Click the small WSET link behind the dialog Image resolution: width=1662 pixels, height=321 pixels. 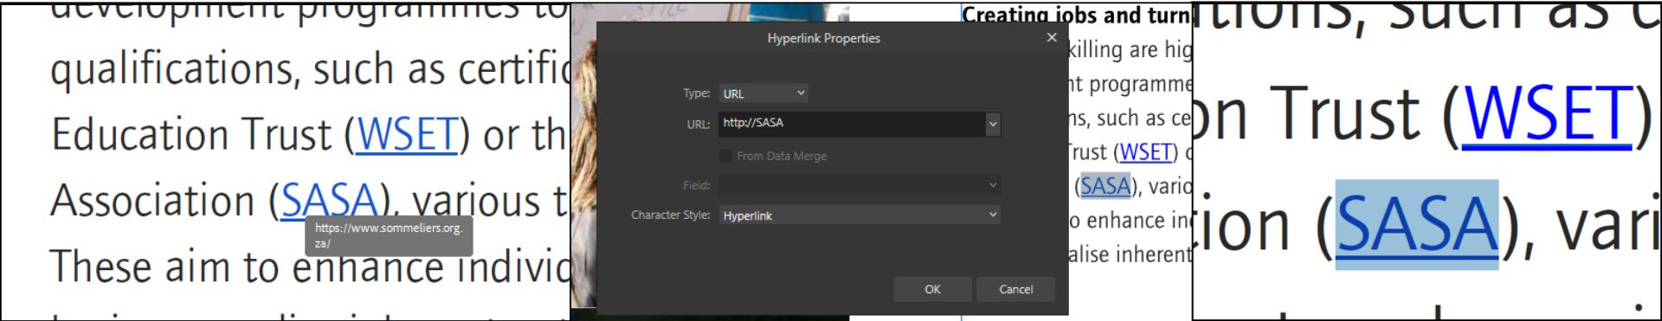click(1146, 152)
